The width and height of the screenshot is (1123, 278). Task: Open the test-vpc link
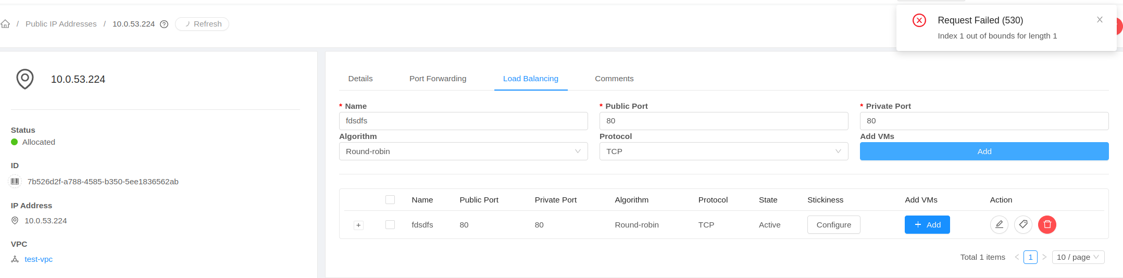[x=39, y=259]
